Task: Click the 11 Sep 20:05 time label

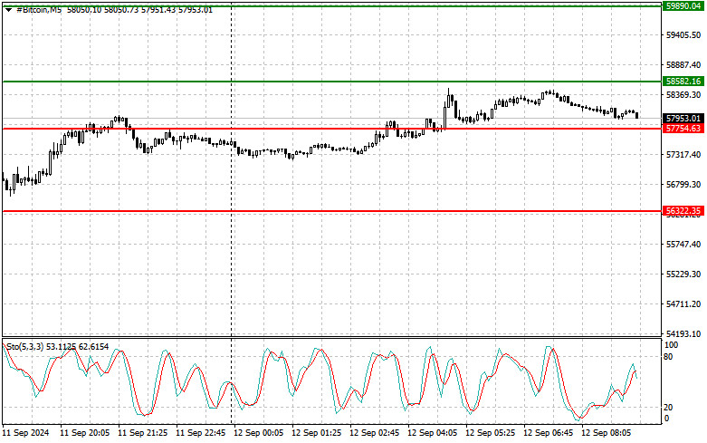Action: click(x=84, y=433)
